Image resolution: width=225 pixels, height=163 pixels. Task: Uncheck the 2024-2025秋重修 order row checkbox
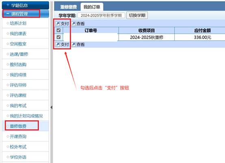[58, 37]
